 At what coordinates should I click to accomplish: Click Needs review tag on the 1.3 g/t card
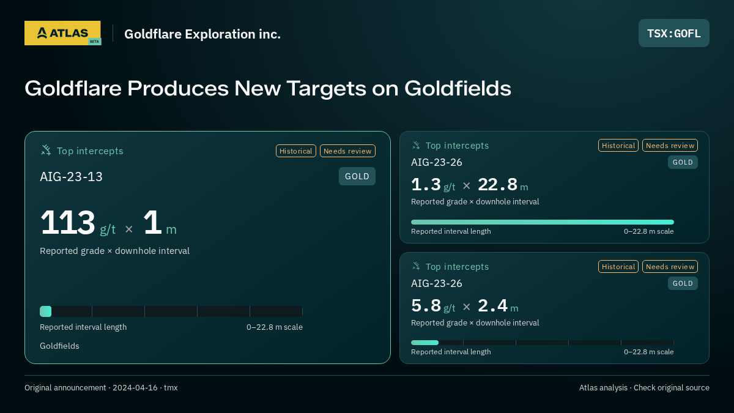[x=670, y=146]
